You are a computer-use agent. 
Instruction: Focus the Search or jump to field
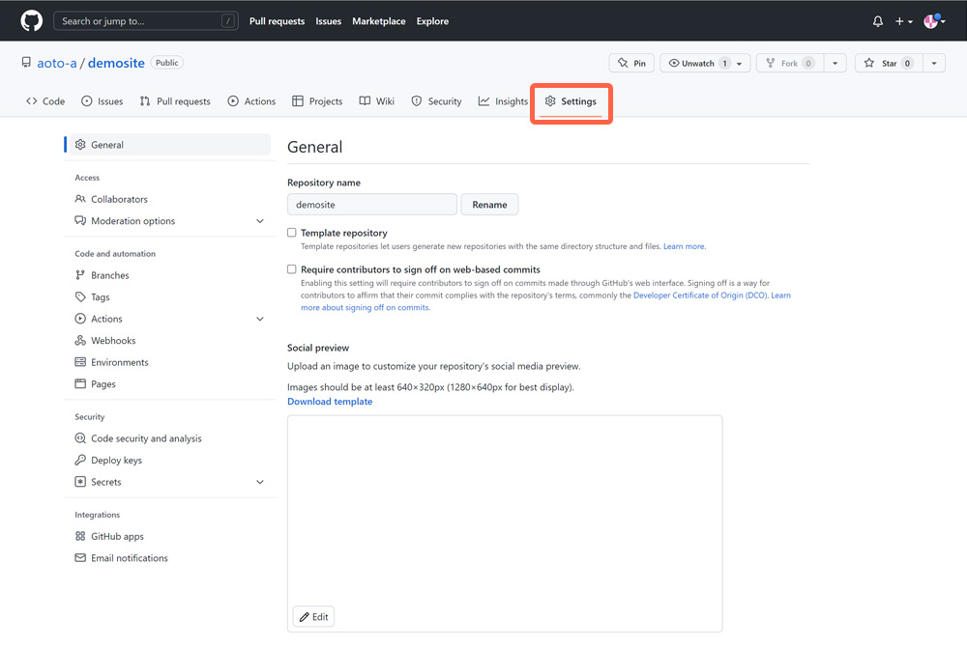[x=146, y=21]
